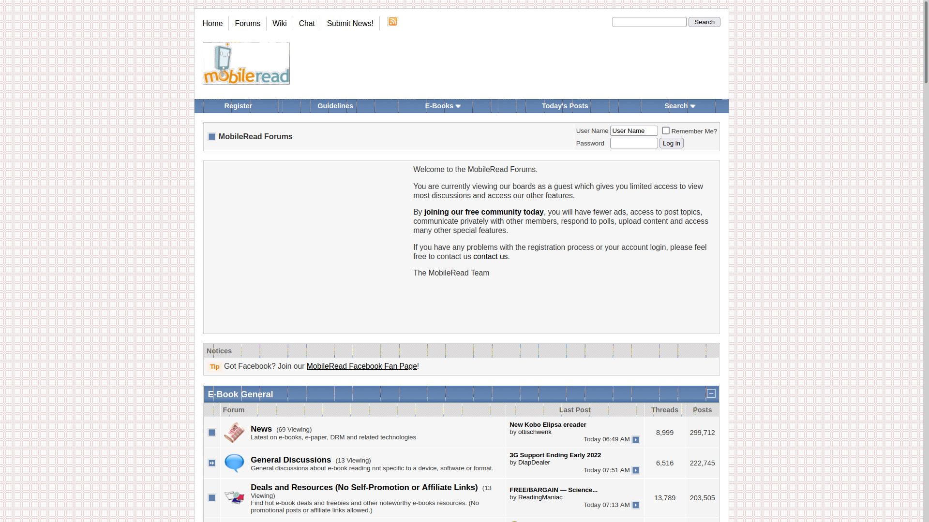Open the E-Books dropdown menu

[x=443, y=106]
